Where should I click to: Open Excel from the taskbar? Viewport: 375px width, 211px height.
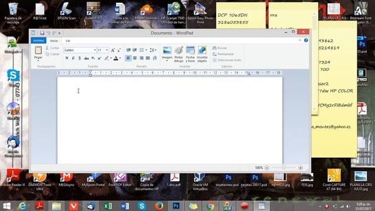108,206
